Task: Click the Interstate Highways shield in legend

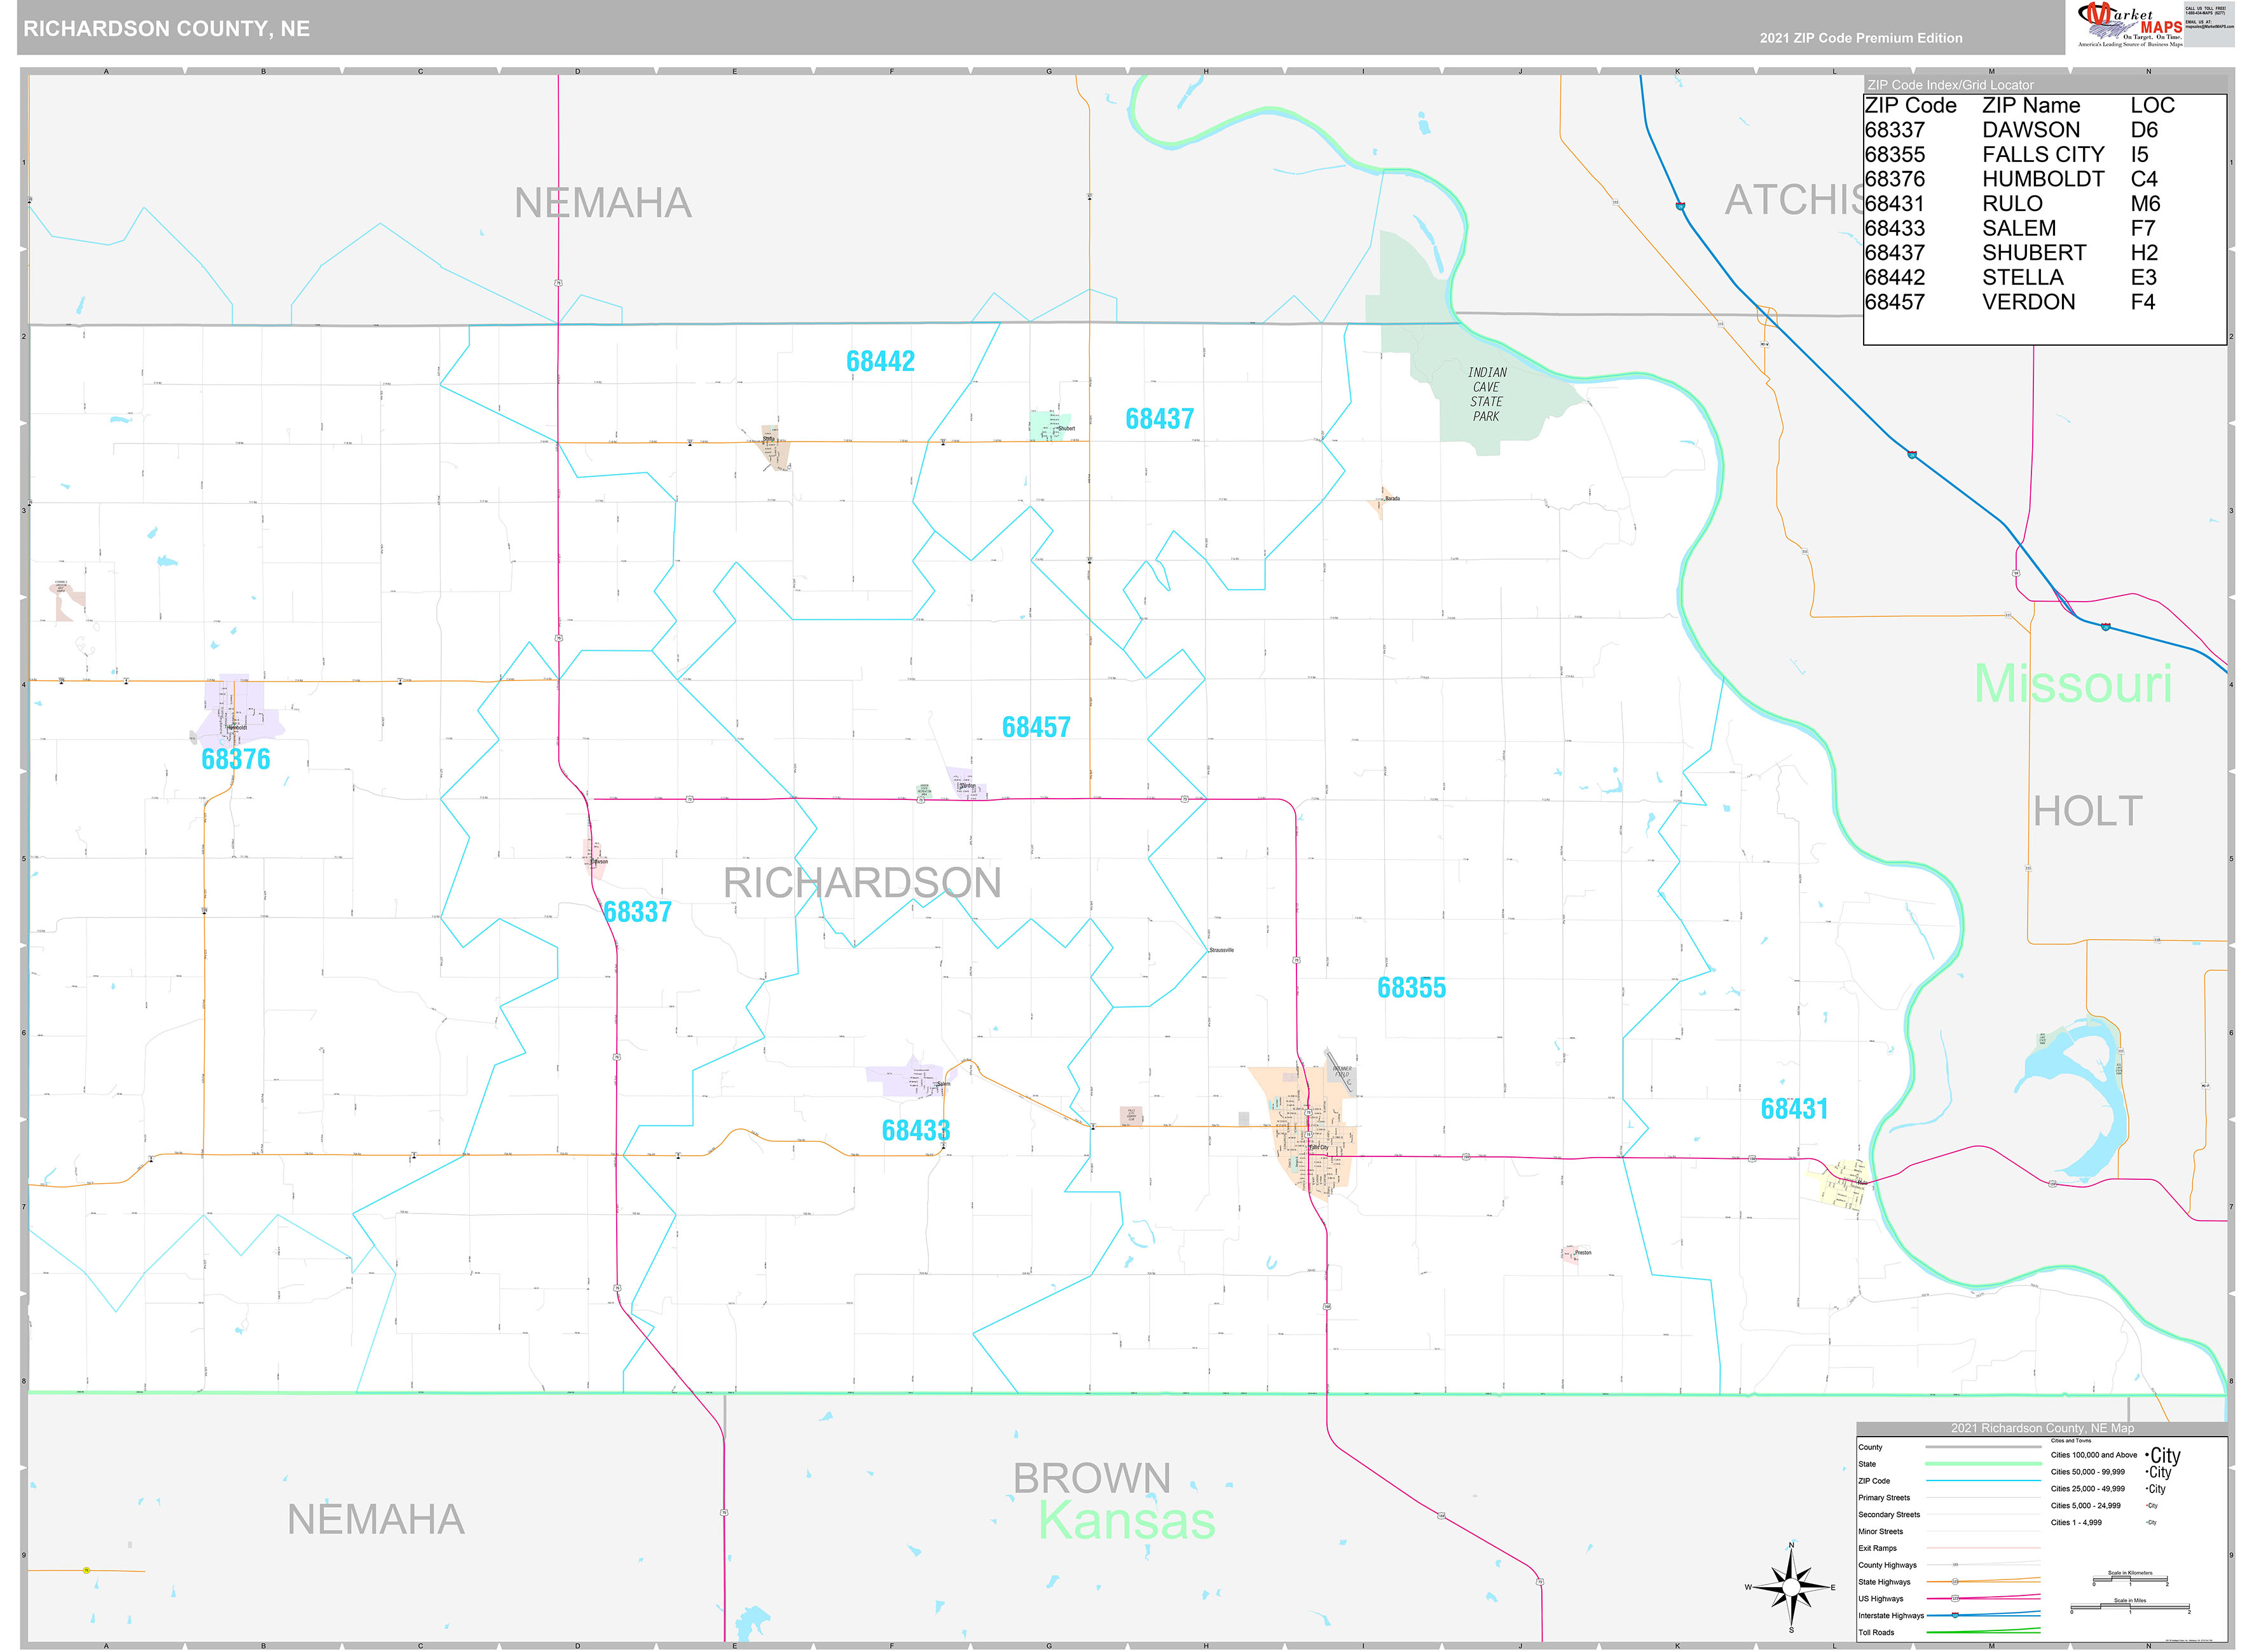Action: 1955,1615
